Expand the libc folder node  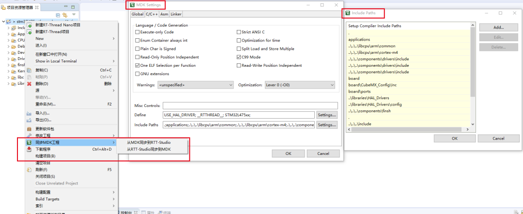point(8,77)
